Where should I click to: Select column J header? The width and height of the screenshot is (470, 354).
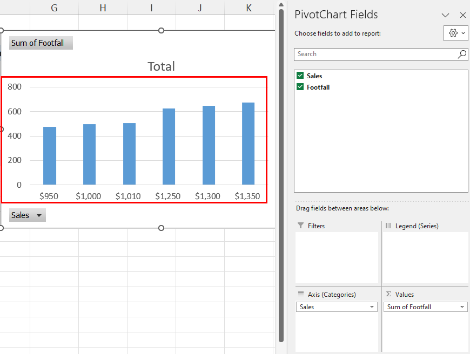[x=200, y=8]
